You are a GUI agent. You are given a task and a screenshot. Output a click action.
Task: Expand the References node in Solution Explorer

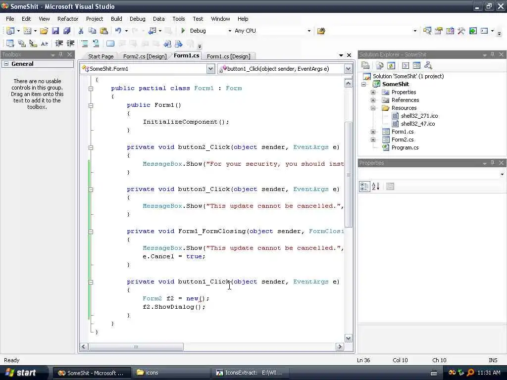click(x=373, y=100)
